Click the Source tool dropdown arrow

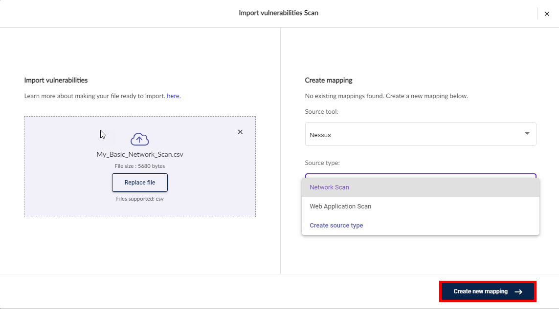(527, 133)
